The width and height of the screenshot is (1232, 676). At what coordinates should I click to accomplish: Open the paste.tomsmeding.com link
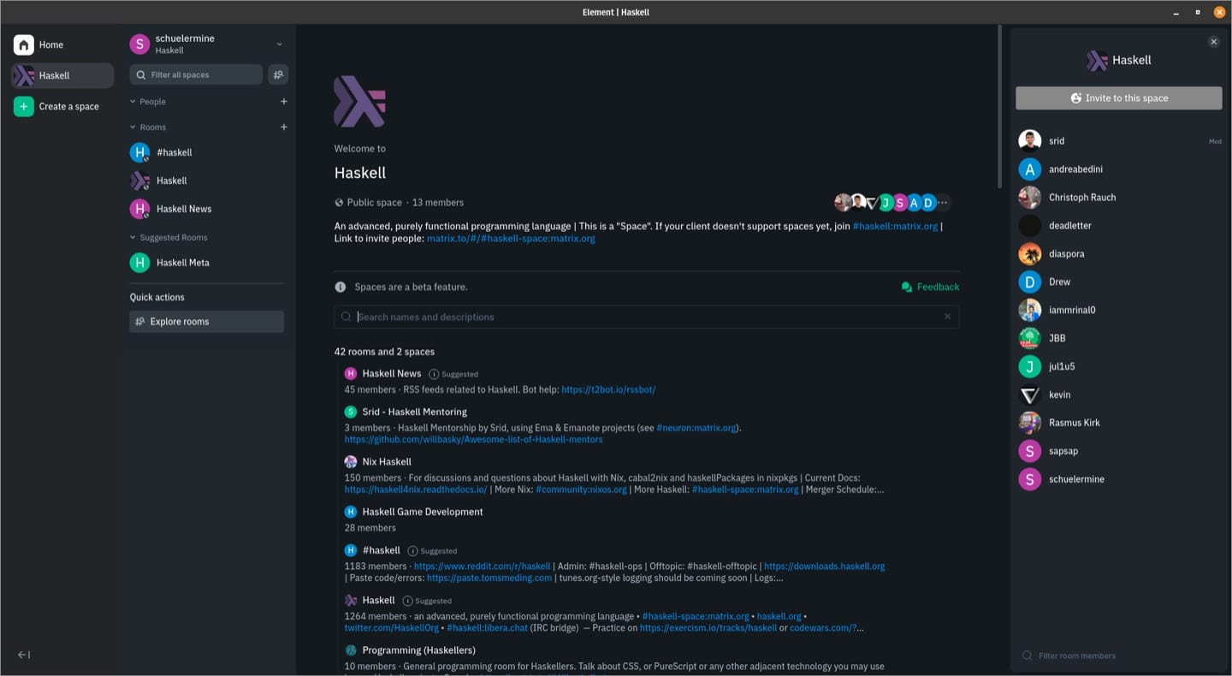pos(489,578)
